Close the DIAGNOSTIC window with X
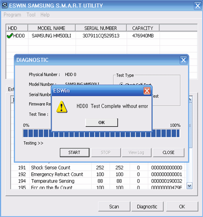203x217 pixels. 183,60
